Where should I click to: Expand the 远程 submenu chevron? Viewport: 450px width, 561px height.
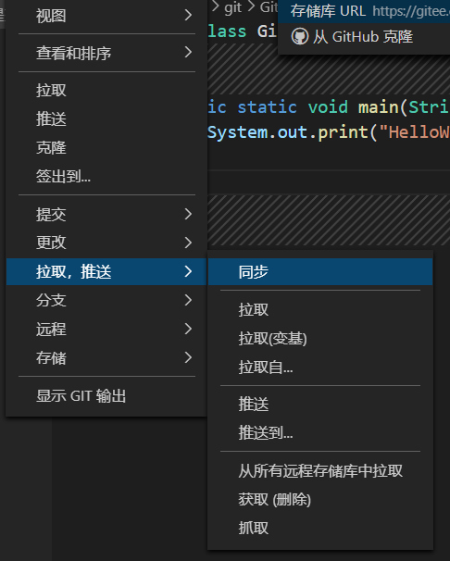tap(188, 329)
